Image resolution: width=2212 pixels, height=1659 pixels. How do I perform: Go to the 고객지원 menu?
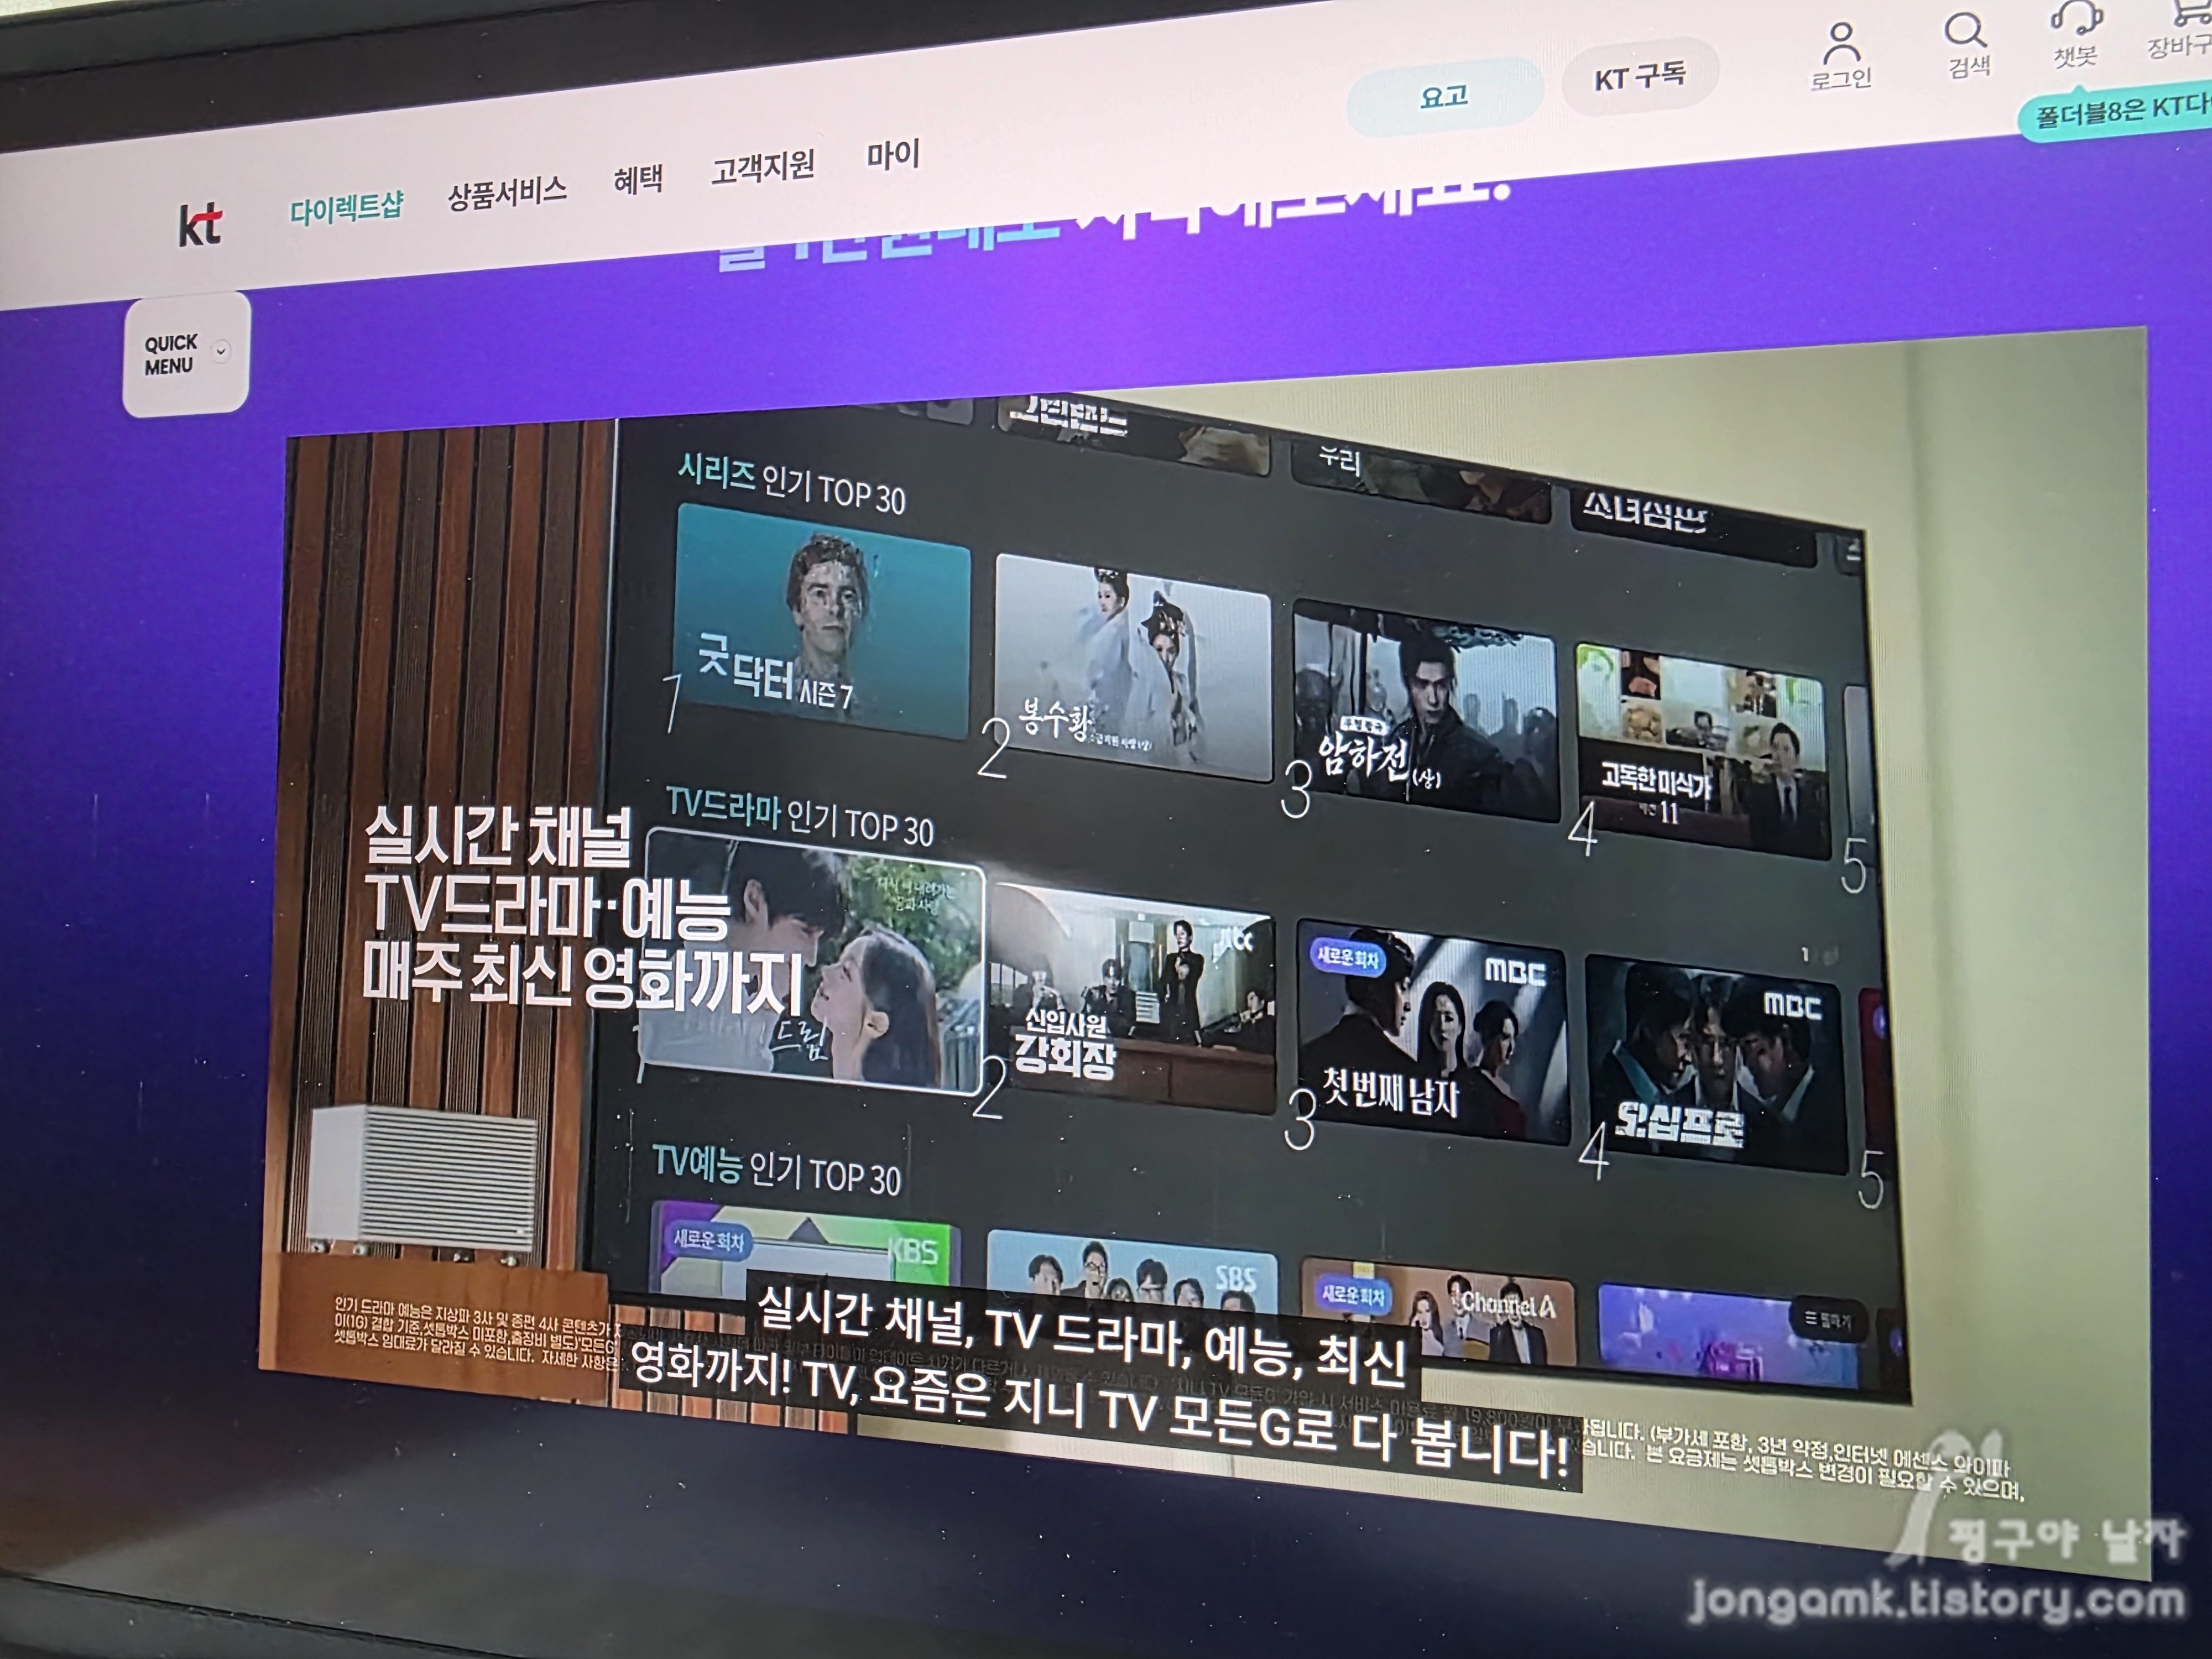tap(763, 166)
